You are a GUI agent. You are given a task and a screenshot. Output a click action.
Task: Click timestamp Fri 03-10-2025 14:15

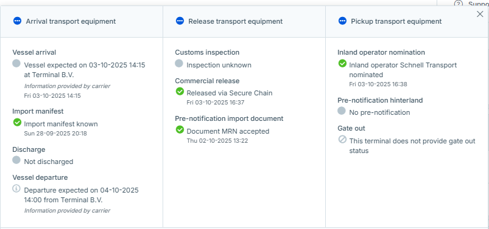[x=52, y=96]
